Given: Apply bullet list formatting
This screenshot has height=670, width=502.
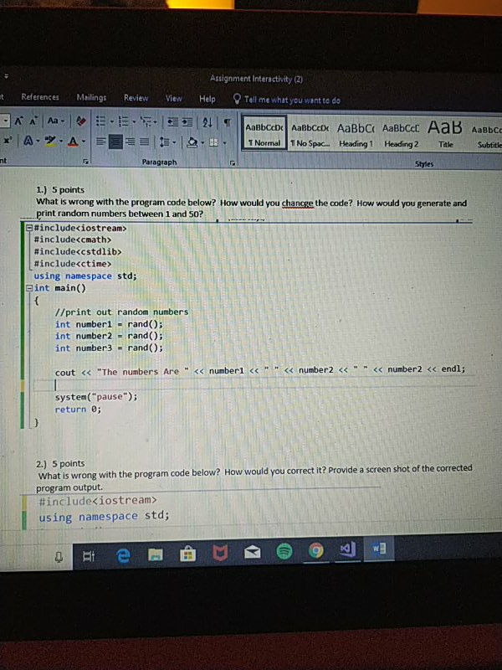Looking at the screenshot, I should [100, 121].
